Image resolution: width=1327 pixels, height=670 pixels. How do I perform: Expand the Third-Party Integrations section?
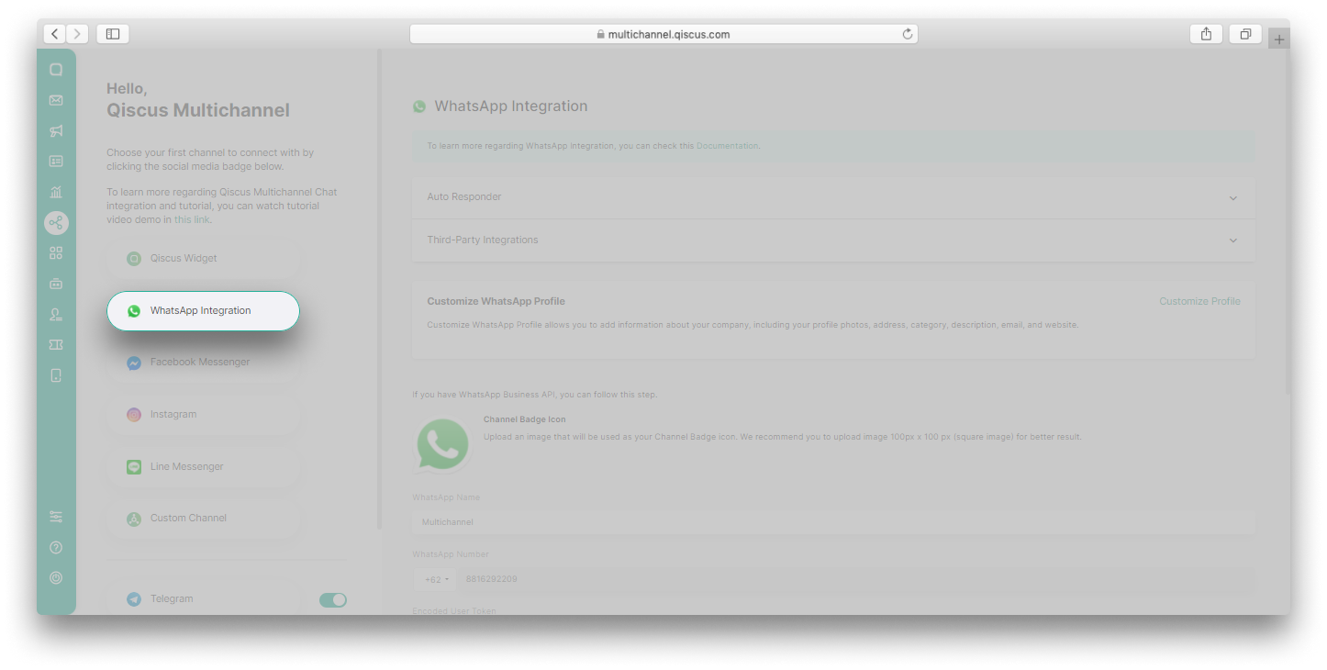pos(833,240)
